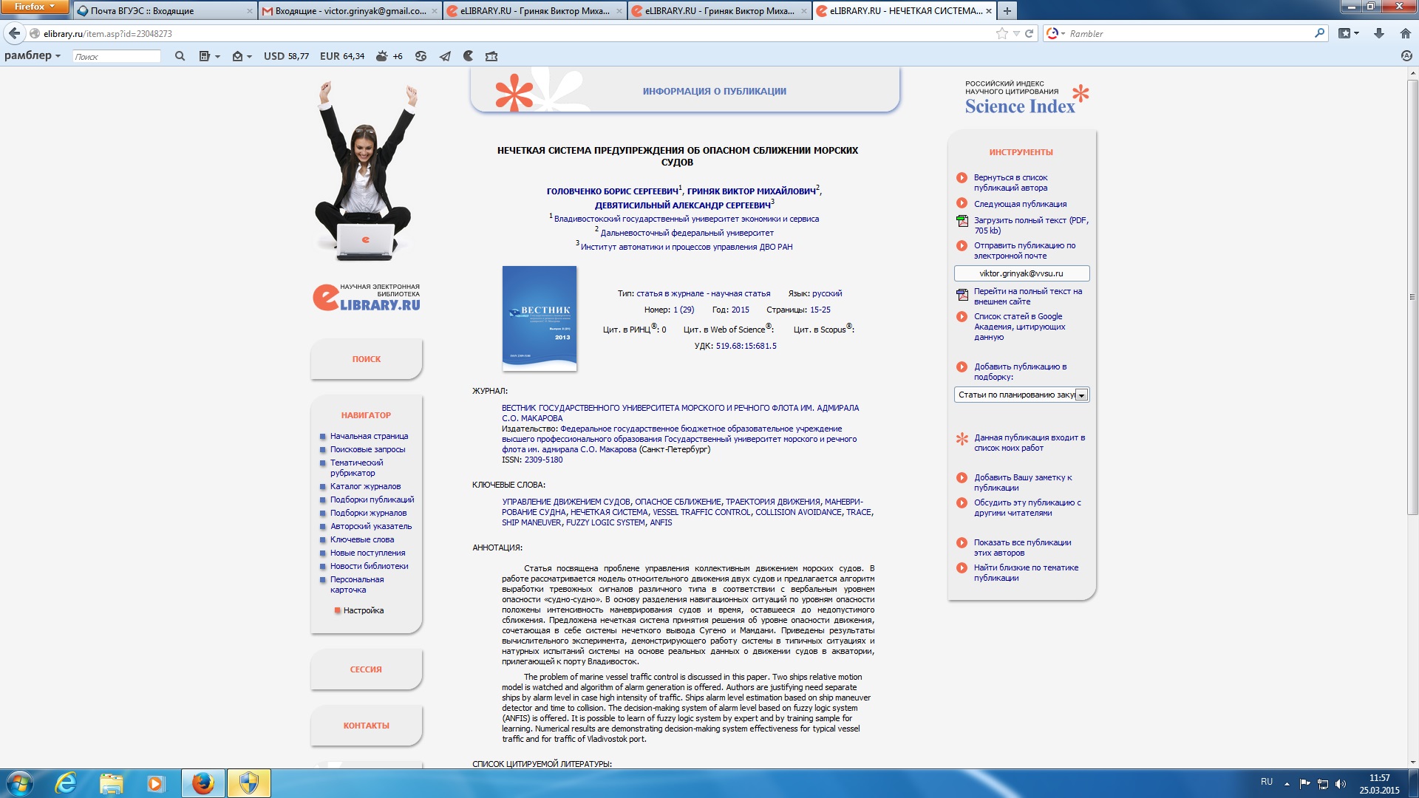
Task: Open the 'Каталог журналов' navigator link
Action: (365, 486)
